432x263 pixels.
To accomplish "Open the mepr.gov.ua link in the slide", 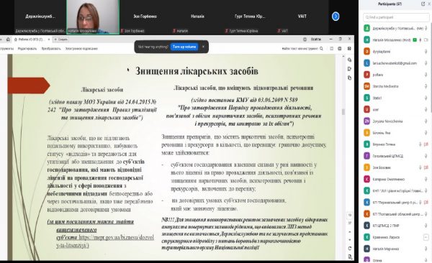I will pos(105,241).
